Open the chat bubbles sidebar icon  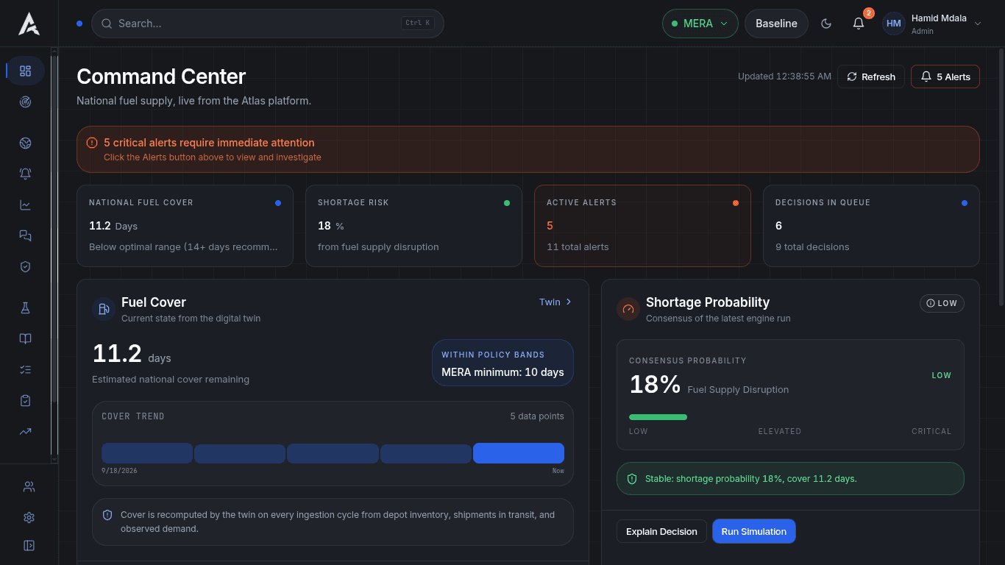[x=25, y=235]
